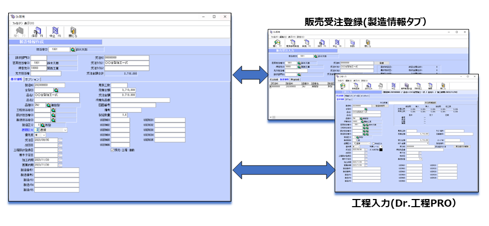
Task: Click black ガント表示色 color swatch in 工程入力
Action: point(381,150)
